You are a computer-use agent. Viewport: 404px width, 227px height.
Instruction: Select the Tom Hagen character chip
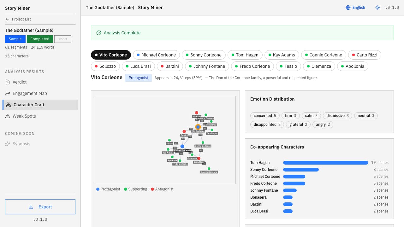tap(245, 55)
